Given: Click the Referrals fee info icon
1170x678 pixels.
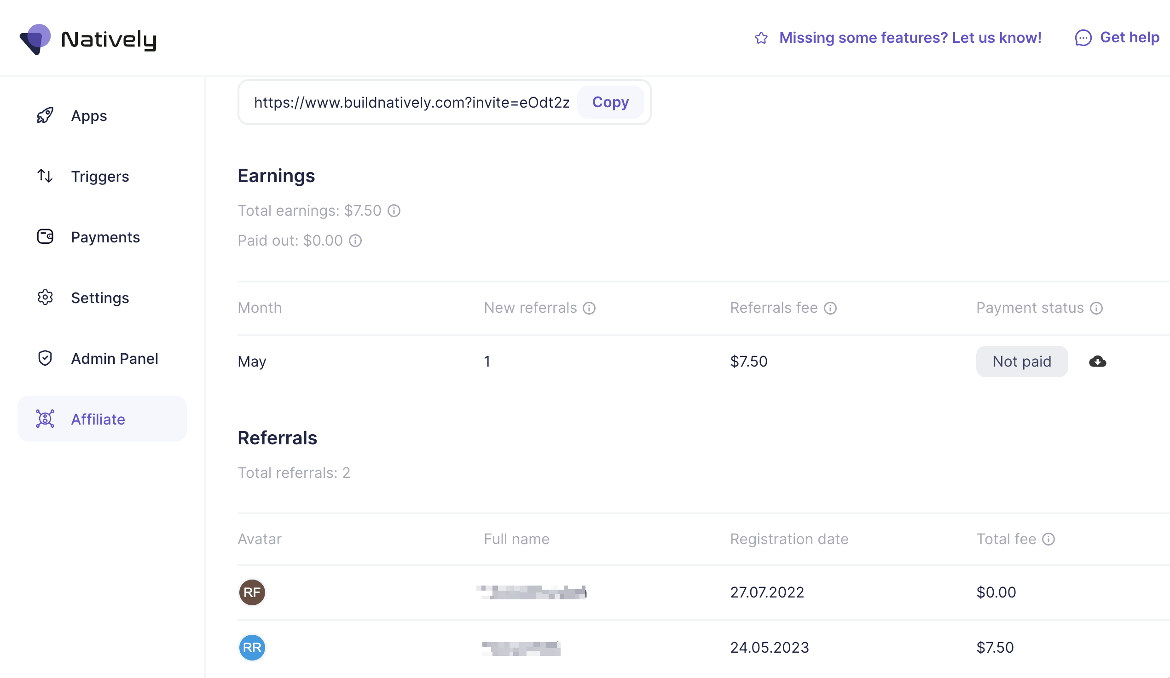Looking at the screenshot, I should (830, 308).
